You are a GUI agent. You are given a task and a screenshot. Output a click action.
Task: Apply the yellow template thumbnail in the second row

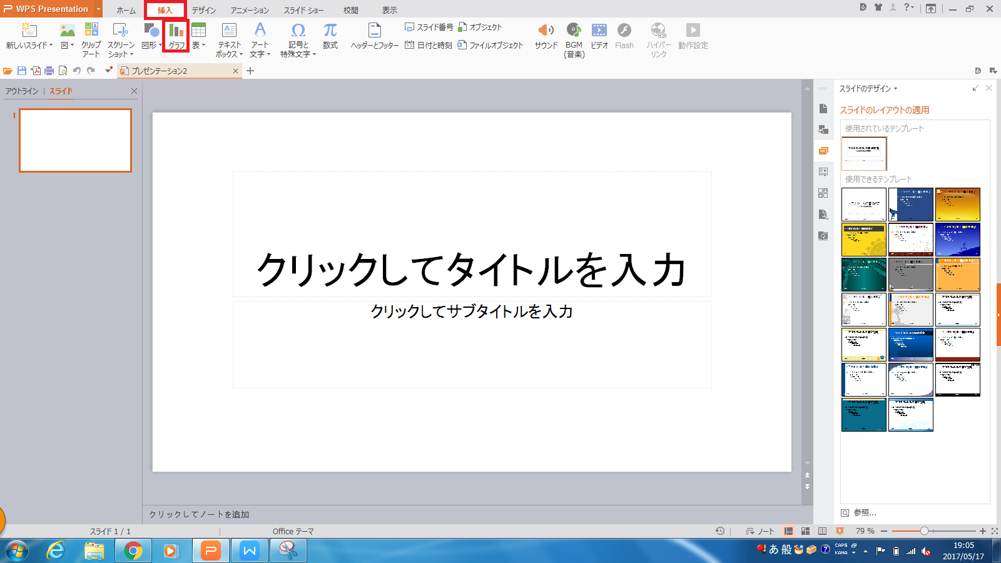(864, 240)
